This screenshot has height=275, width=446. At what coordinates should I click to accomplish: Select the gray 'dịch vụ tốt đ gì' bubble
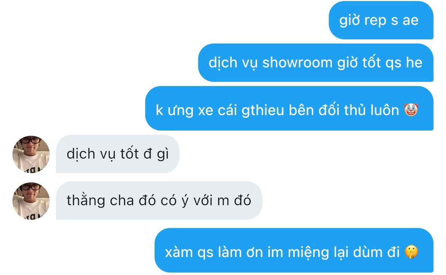click(118, 154)
